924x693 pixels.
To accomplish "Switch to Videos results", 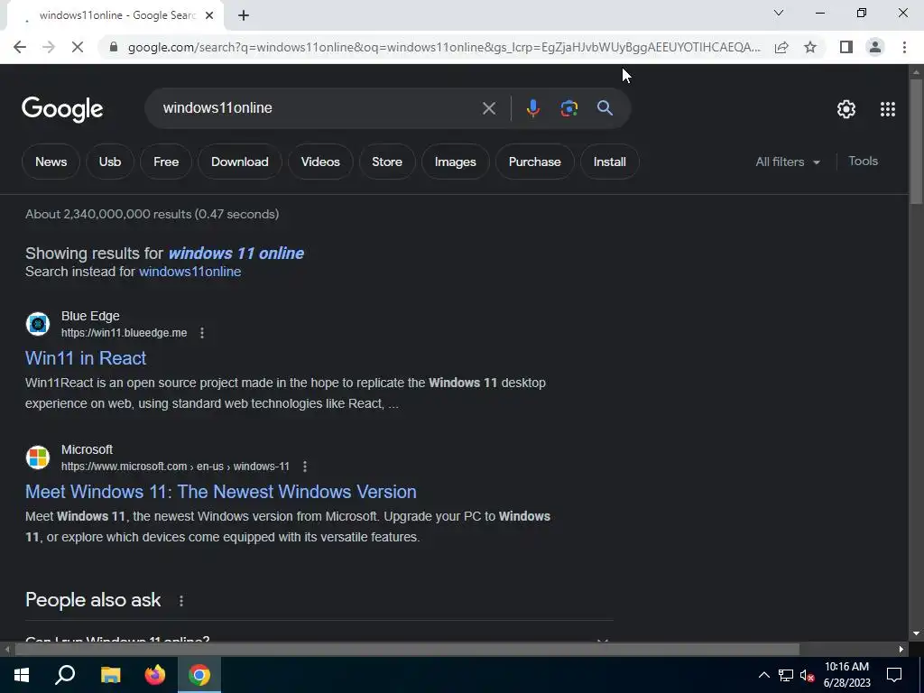I will click(320, 162).
